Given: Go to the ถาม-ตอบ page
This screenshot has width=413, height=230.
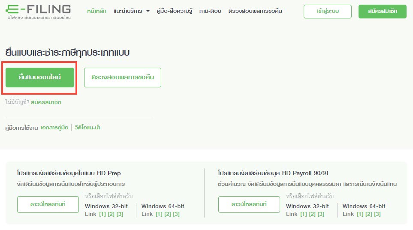Looking at the screenshot, I should tap(210, 11).
